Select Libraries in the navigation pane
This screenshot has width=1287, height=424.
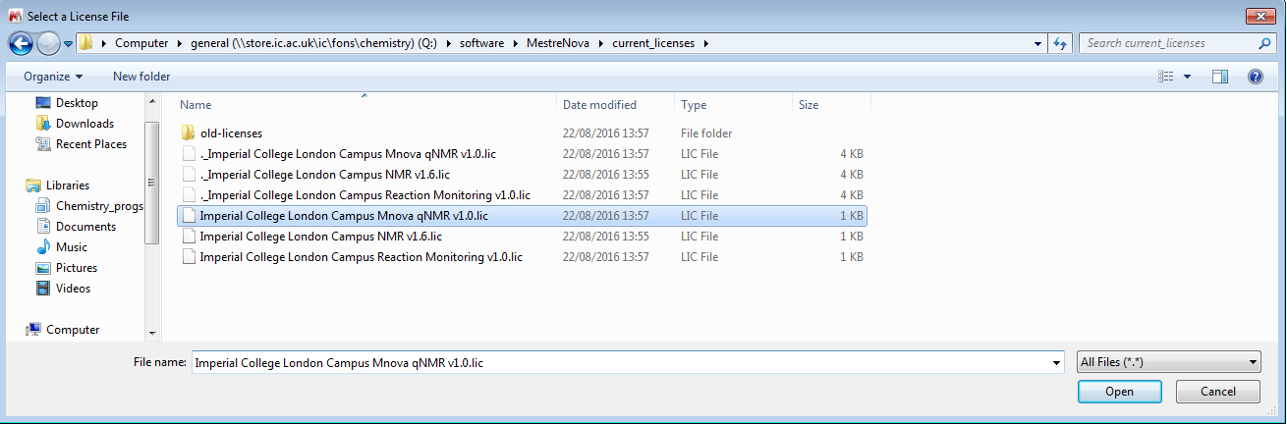[67, 185]
